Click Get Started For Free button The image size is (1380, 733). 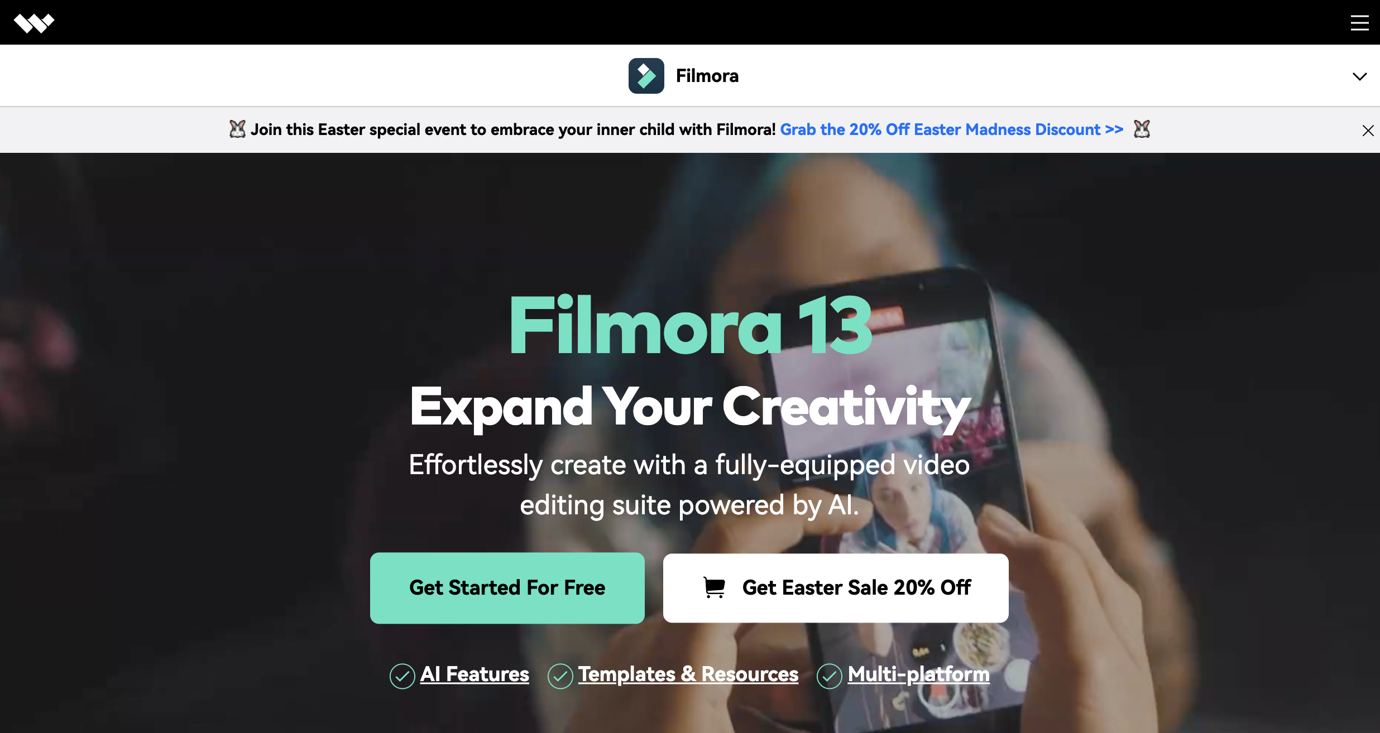[507, 587]
